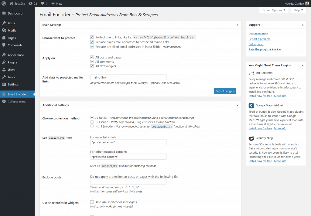This screenshot has height=216, width=311.
Task: Click the WordPress logo in the admin bar
Action: tap(3, 3)
